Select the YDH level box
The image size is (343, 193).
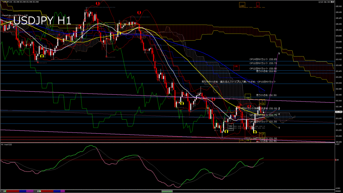(248, 98)
